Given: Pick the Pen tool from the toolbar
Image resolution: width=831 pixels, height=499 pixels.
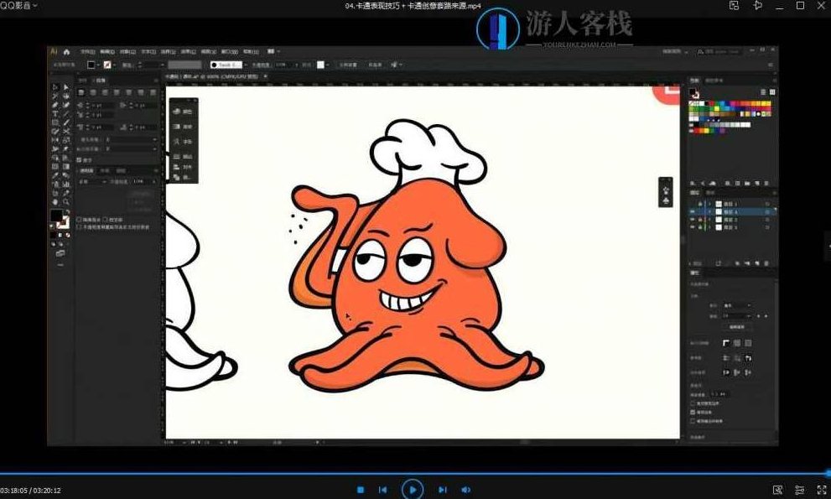Looking at the screenshot, I should click(x=55, y=107).
